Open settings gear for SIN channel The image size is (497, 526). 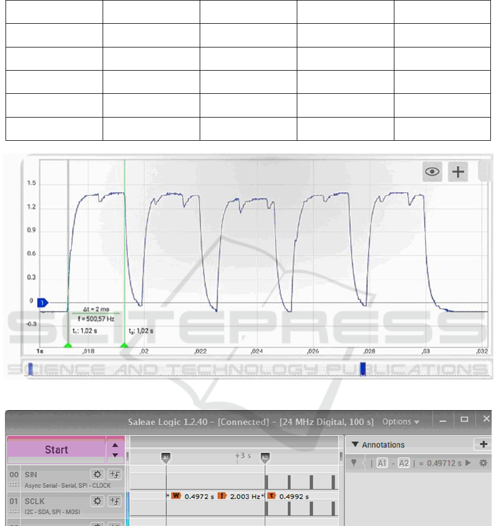click(98, 474)
